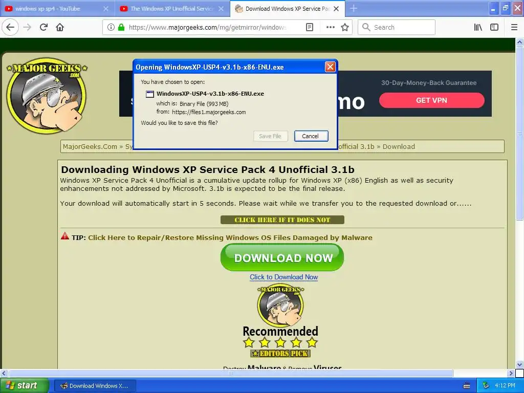The width and height of the screenshot is (524, 393).
Task: Click the forward navigation arrow
Action: tap(27, 27)
